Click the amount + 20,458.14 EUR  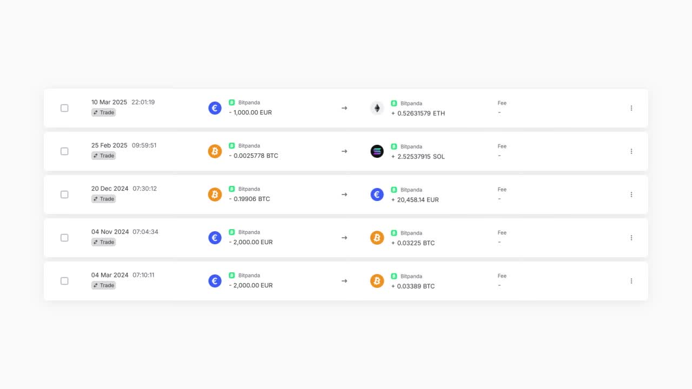coord(415,200)
